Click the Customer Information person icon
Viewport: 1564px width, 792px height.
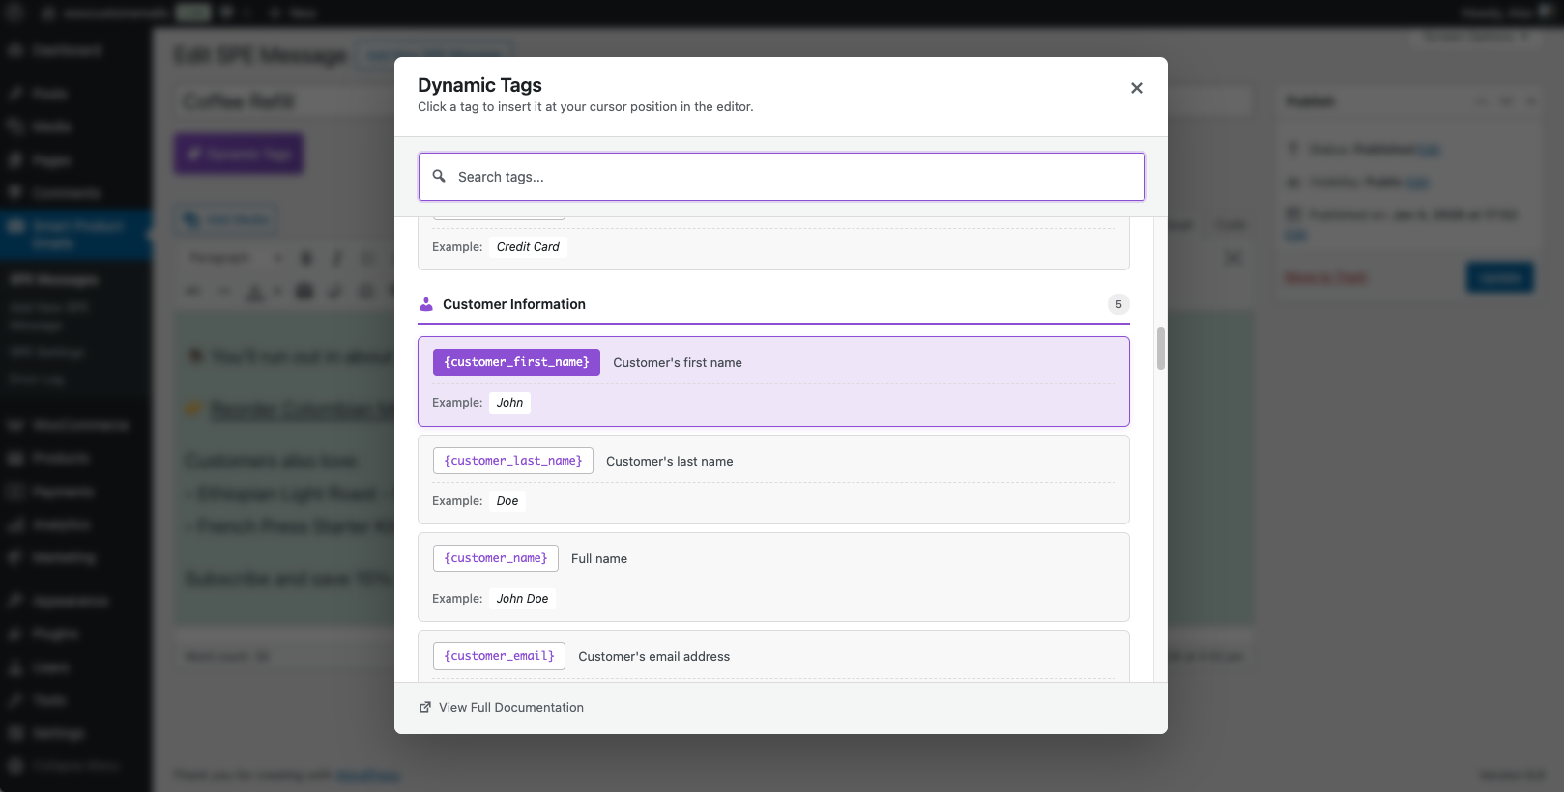coord(426,304)
